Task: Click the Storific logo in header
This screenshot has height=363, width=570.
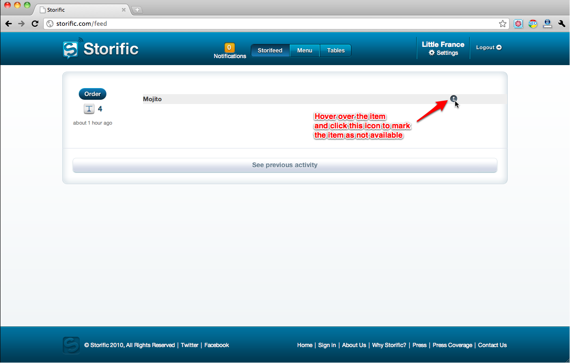Action: point(101,49)
